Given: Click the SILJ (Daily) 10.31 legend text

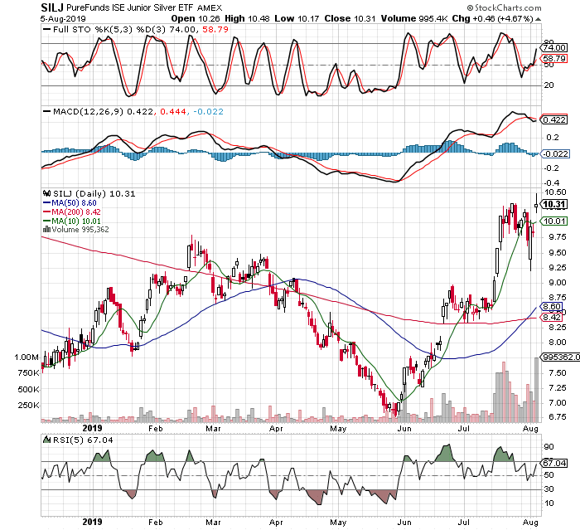Looking at the screenshot, I should [94, 193].
